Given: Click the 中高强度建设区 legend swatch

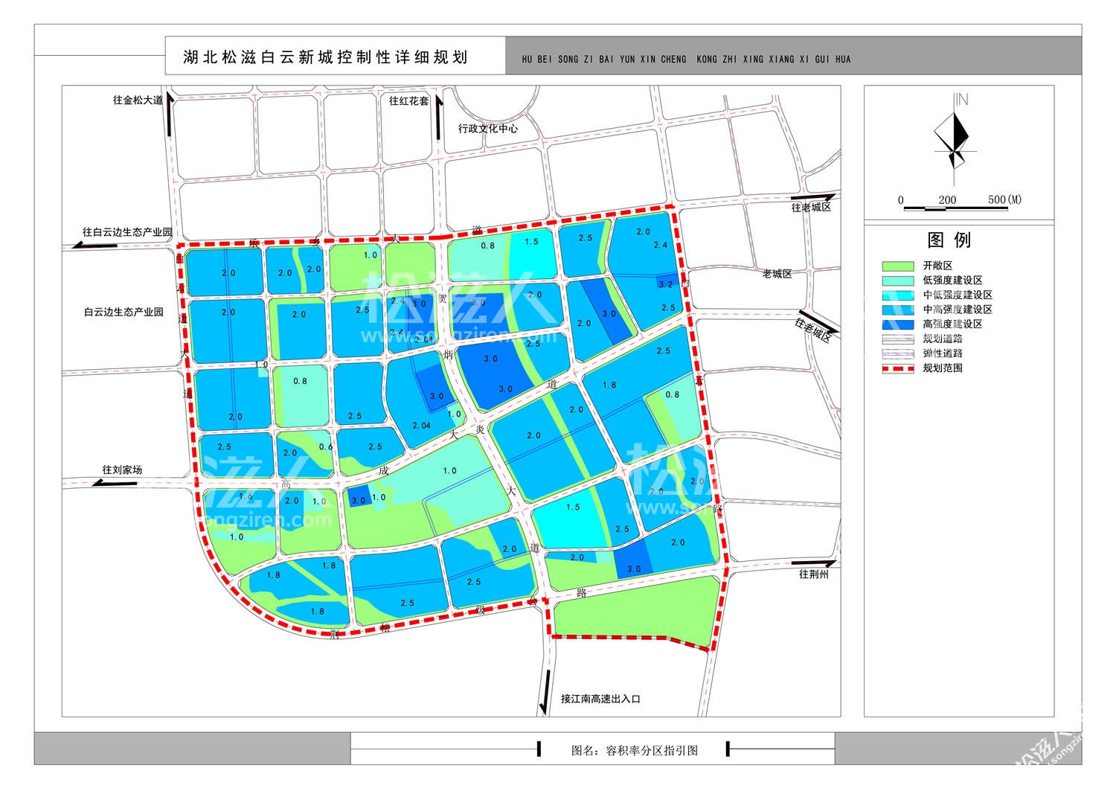Looking at the screenshot, I should (x=897, y=310).
